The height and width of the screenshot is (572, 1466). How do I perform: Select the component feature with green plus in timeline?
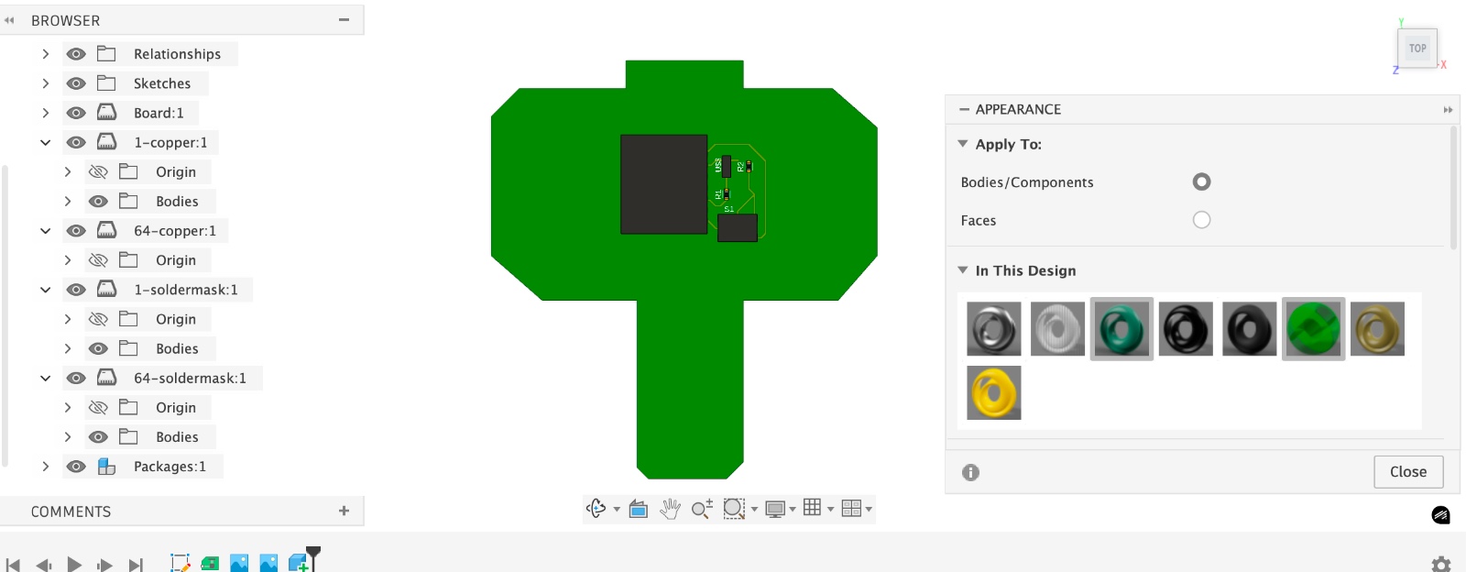tap(300, 563)
